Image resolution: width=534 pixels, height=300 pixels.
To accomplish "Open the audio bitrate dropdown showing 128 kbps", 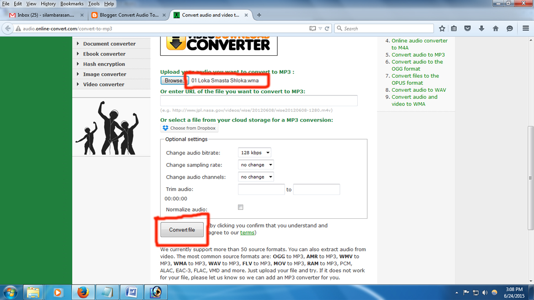I will coord(254,153).
